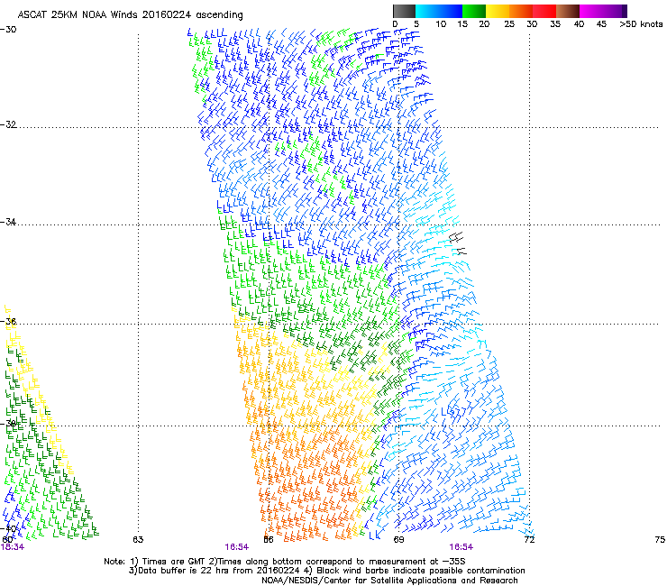Click the '>50 knots' legend label
The height and width of the screenshot is (586, 667).
click(641, 24)
